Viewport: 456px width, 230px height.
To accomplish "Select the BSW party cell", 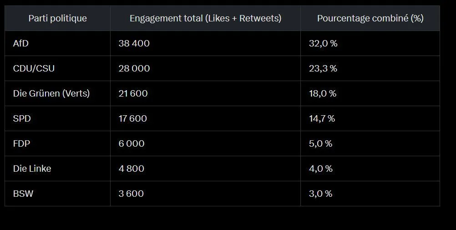I will click(x=58, y=194).
